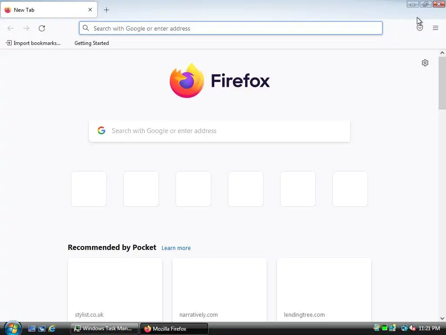The width and height of the screenshot is (446, 335).
Task: Open a new tab with plus button
Action: point(106,10)
